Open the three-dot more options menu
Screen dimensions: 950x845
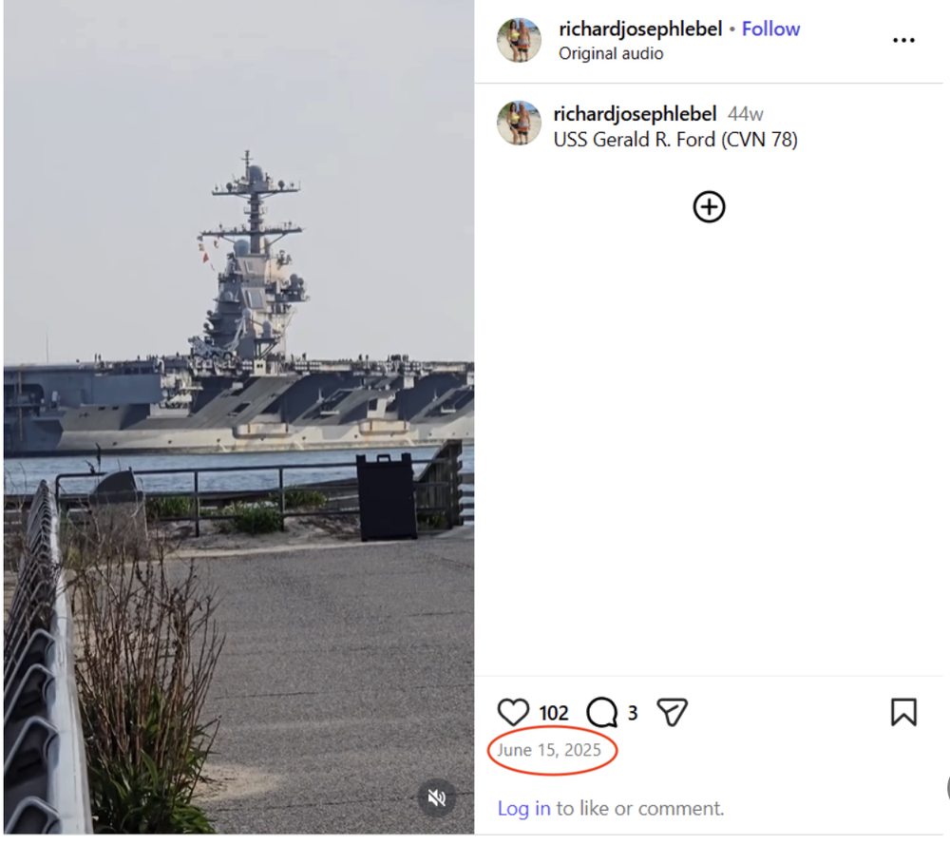pos(903,40)
